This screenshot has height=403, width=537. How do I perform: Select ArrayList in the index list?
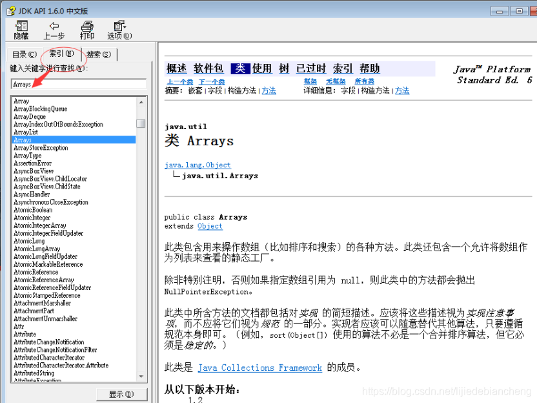click(x=26, y=132)
